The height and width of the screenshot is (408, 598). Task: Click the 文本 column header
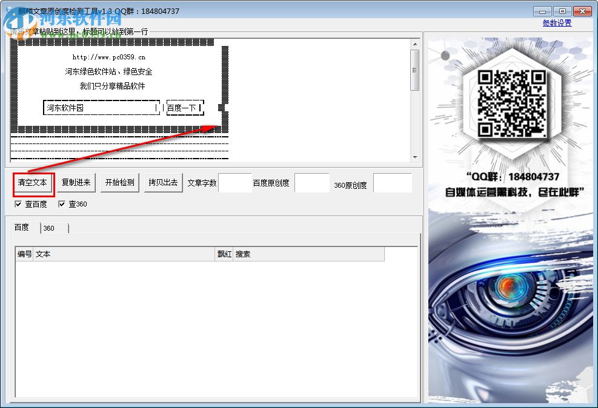point(124,254)
